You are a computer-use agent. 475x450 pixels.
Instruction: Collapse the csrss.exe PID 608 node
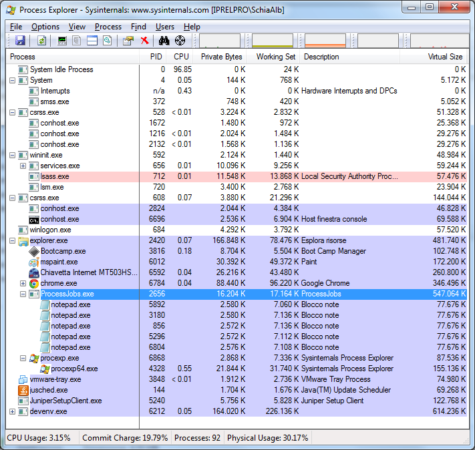(12, 198)
